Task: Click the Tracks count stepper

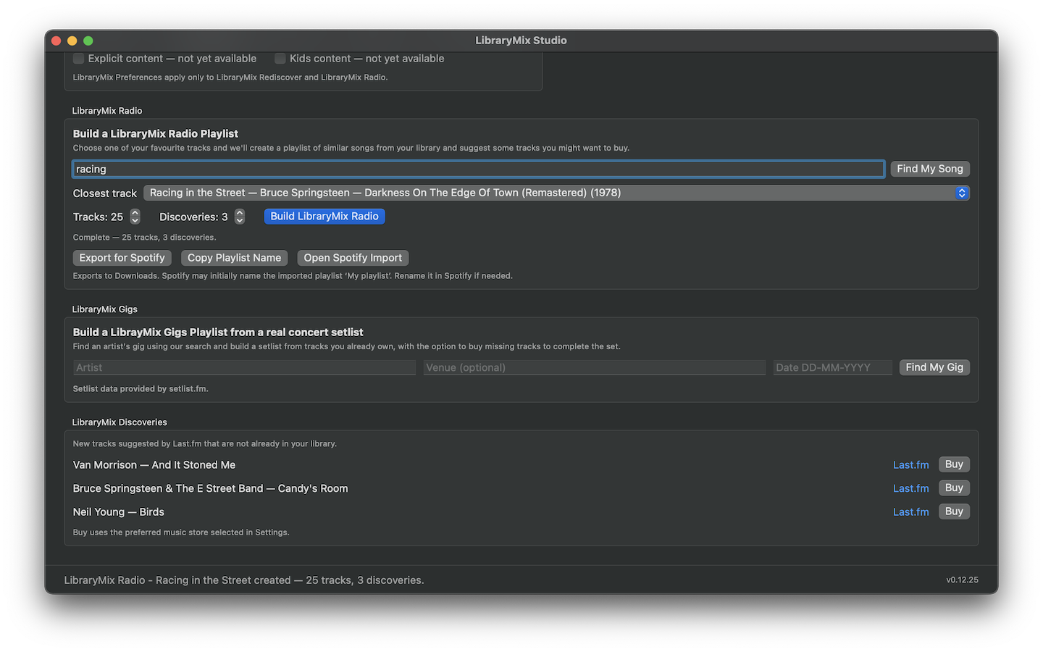Action: click(x=135, y=217)
